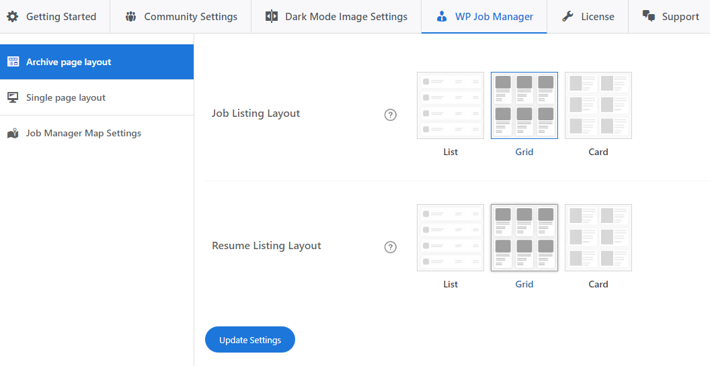
Task: Open help tooltip for Resume Listing Layout
Action: click(390, 247)
